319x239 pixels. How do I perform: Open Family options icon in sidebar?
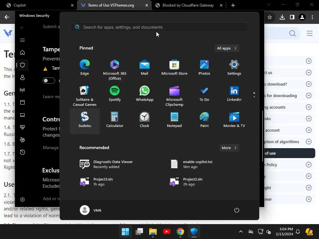point(22,140)
